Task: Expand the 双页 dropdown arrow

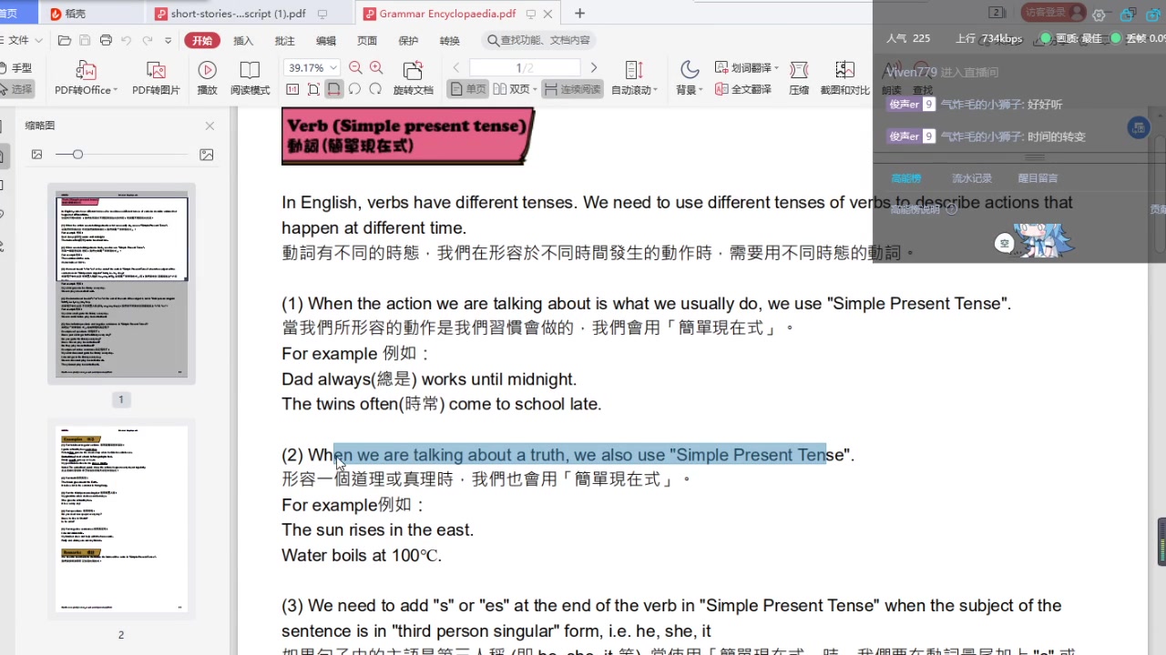Action: point(534,90)
